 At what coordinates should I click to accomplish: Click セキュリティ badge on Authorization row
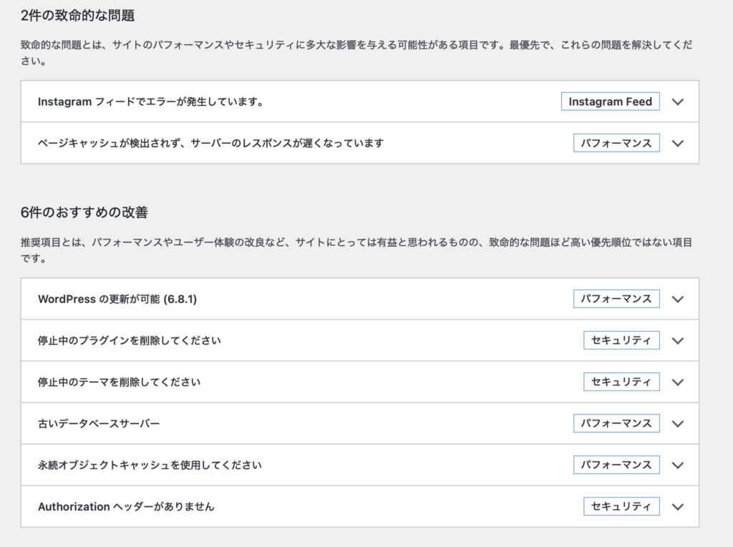pos(621,506)
